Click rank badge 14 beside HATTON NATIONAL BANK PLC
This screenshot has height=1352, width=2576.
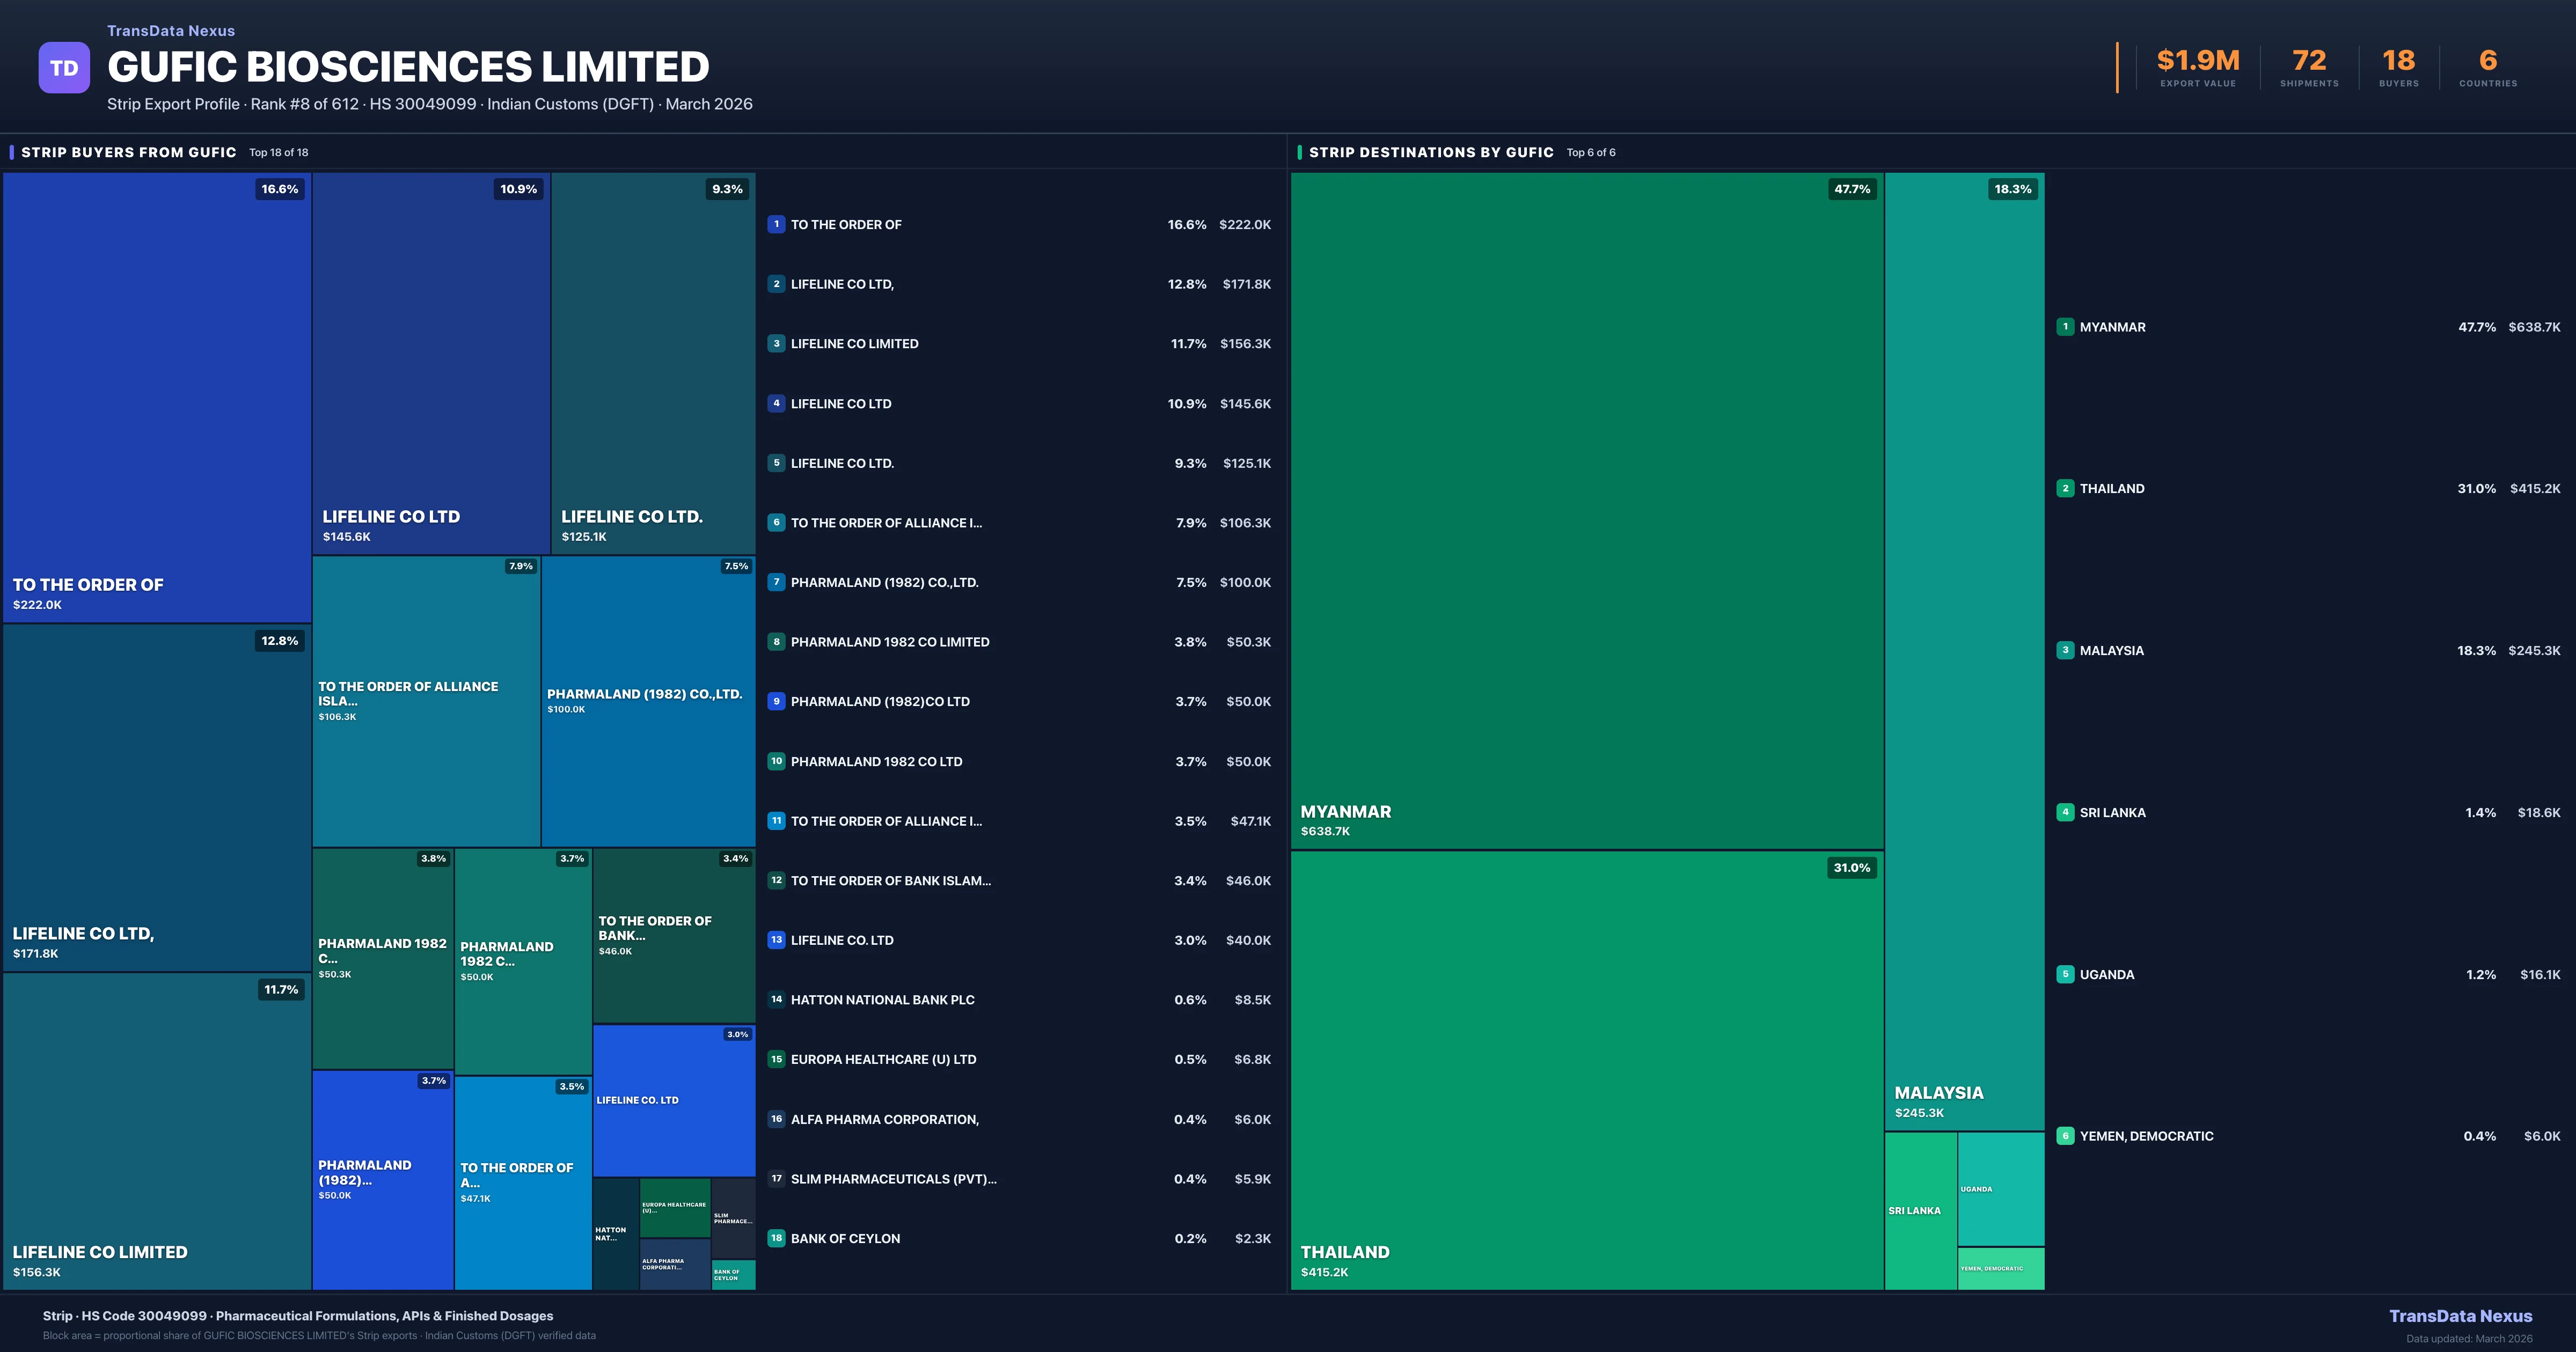pos(776,999)
